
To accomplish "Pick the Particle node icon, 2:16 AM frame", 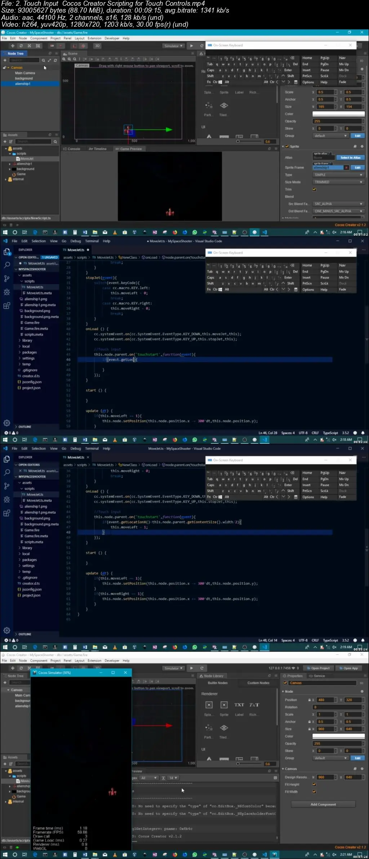I will point(209,105).
